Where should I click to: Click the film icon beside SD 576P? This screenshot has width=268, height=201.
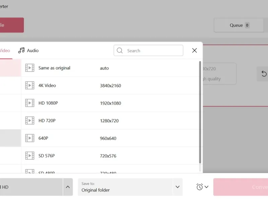(x=30, y=156)
